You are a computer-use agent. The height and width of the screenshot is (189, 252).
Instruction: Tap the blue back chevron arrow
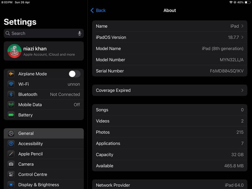(x=92, y=10)
